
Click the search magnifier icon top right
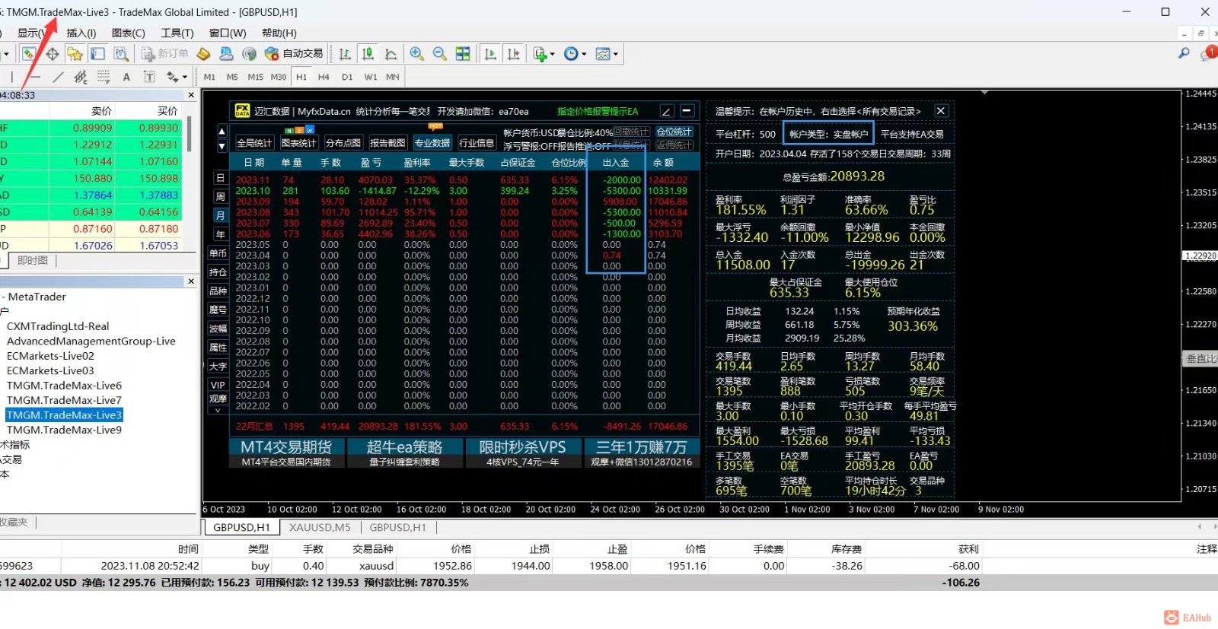[x=1184, y=53]
